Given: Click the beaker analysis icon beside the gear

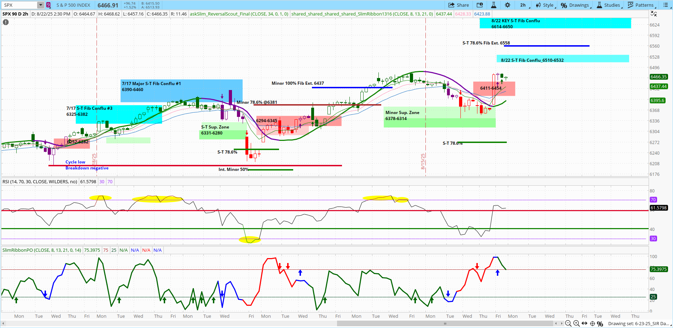Looking at the screenshot, I should pyautogui.click(x=494, y=5).
